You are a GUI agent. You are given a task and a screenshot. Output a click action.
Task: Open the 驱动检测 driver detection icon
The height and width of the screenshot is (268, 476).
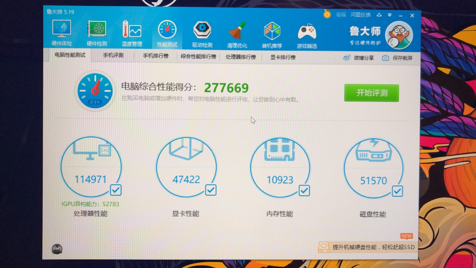coord(202,35)
